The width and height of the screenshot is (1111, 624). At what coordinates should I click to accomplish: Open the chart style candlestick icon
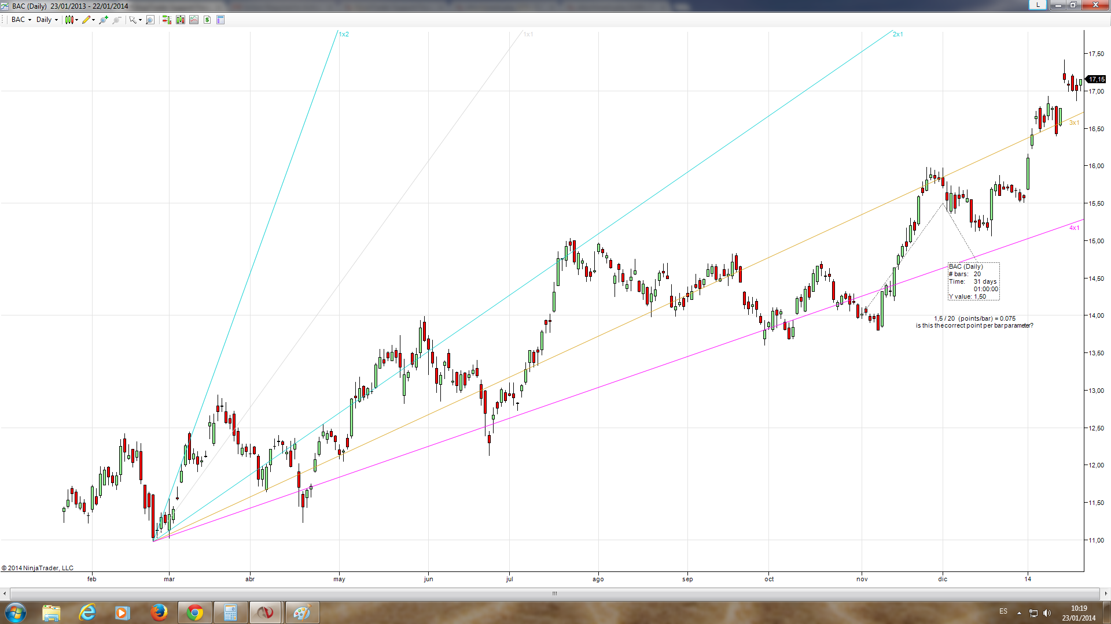pos(69,20)
